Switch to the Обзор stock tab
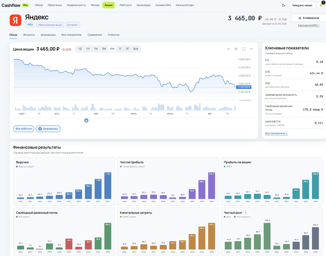The image size is (326, 256). click(13, 35)
